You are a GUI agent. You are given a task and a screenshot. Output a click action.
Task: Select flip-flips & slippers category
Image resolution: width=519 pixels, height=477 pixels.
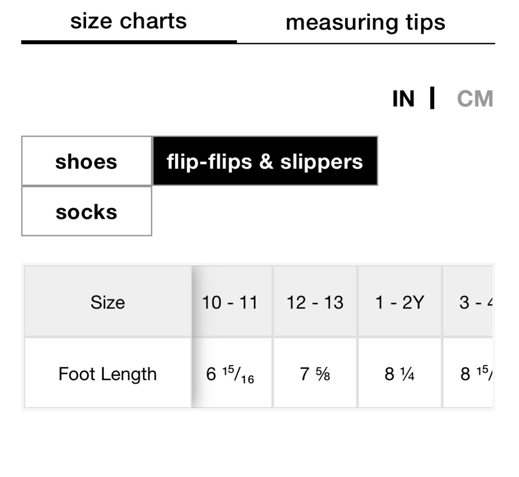265,161
